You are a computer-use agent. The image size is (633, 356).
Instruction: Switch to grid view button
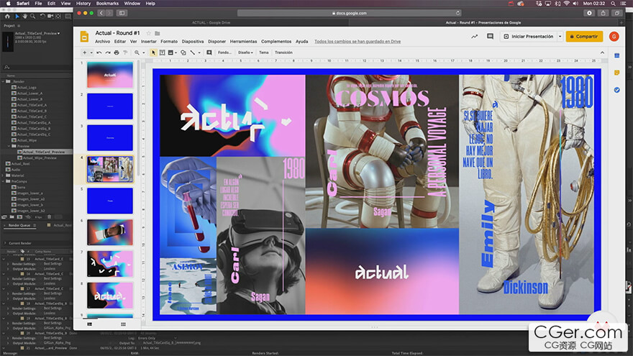coord(123,324)
